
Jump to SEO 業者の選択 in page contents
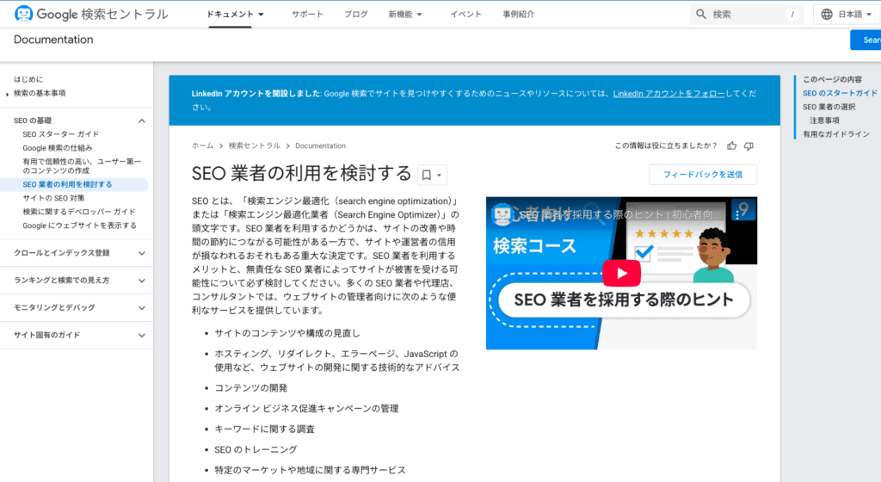coord(829,108)
